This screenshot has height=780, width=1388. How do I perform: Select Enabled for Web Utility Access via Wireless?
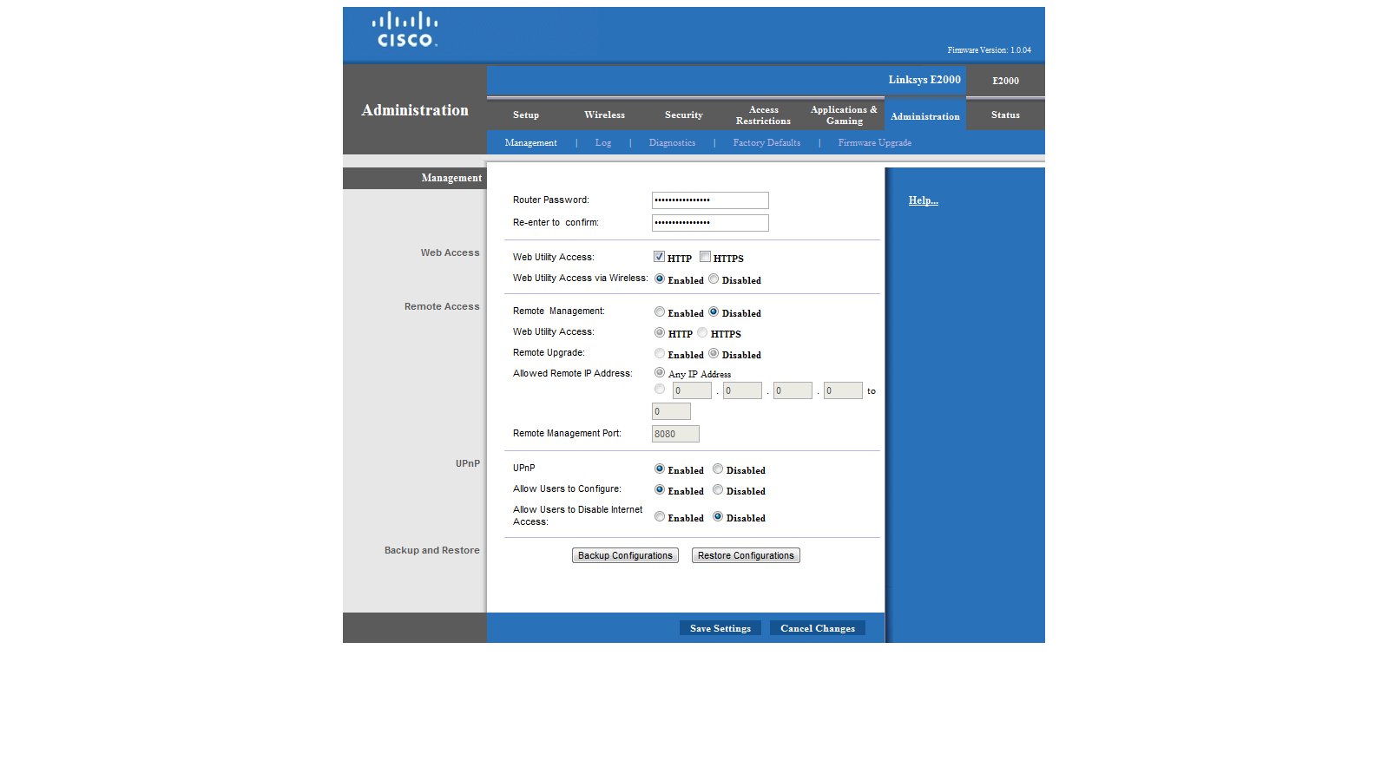coord(660,279)
